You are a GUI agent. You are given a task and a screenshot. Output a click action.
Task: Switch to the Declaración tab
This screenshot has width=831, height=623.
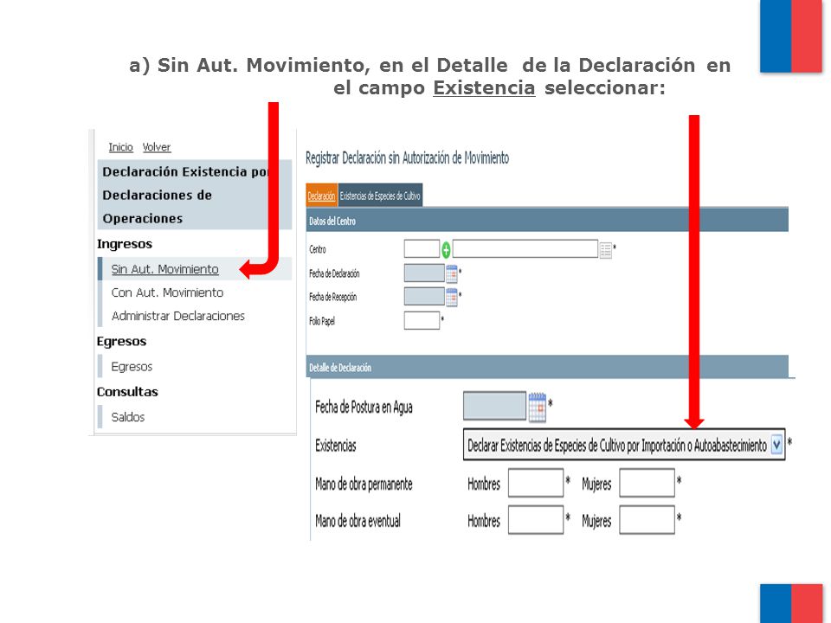tap(322, 196)
